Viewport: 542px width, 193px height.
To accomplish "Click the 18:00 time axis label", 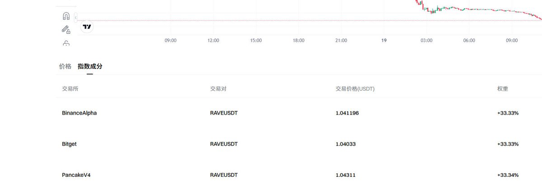I will point(299,41).
